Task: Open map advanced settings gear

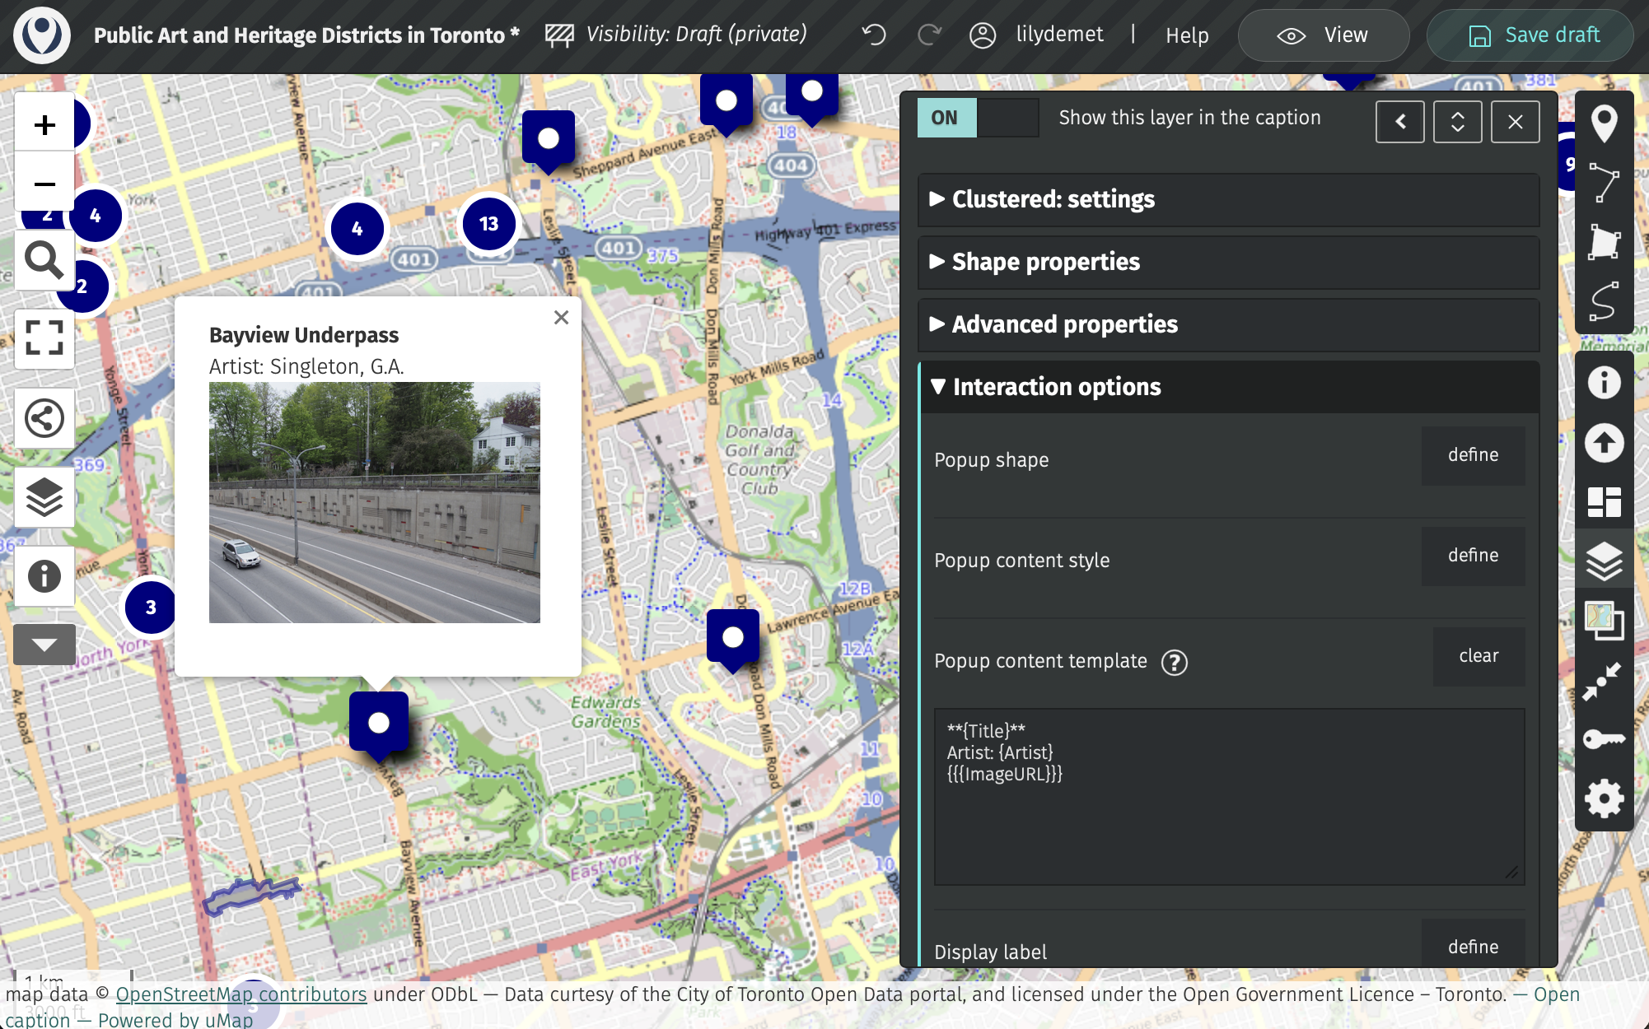Action: tap(1603, 799)
